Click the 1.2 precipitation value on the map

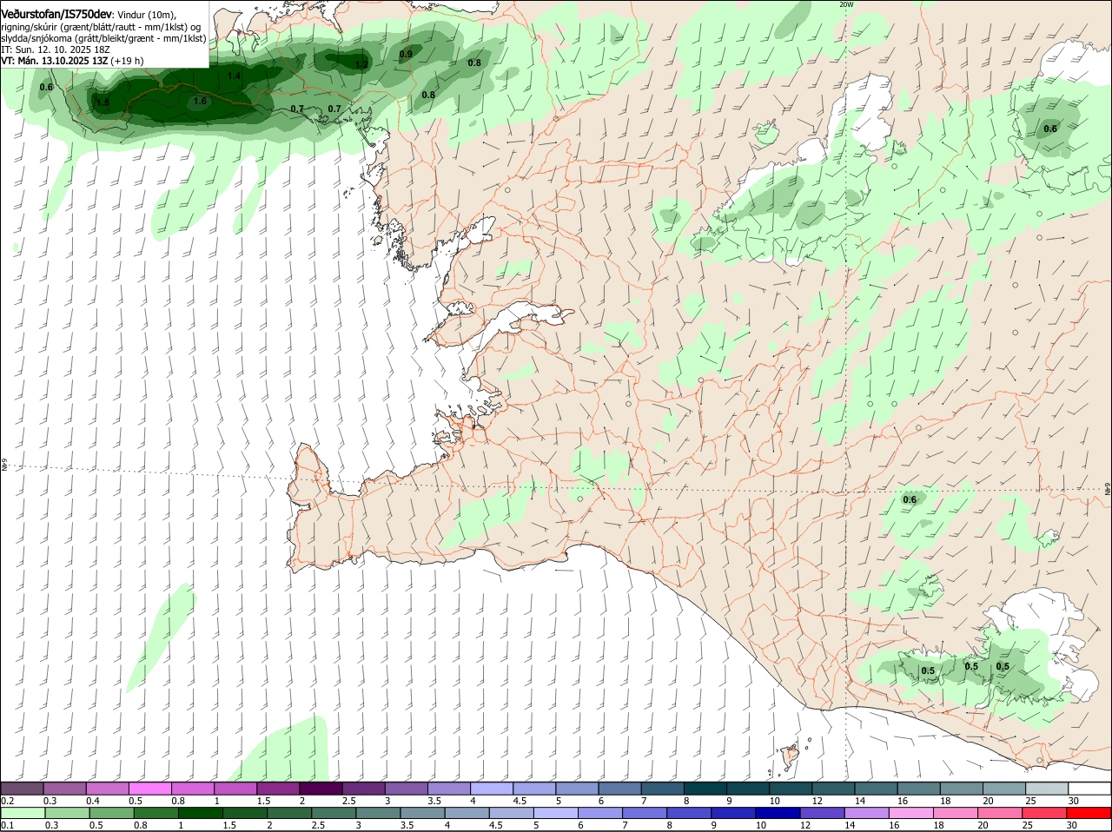(362, 64)
